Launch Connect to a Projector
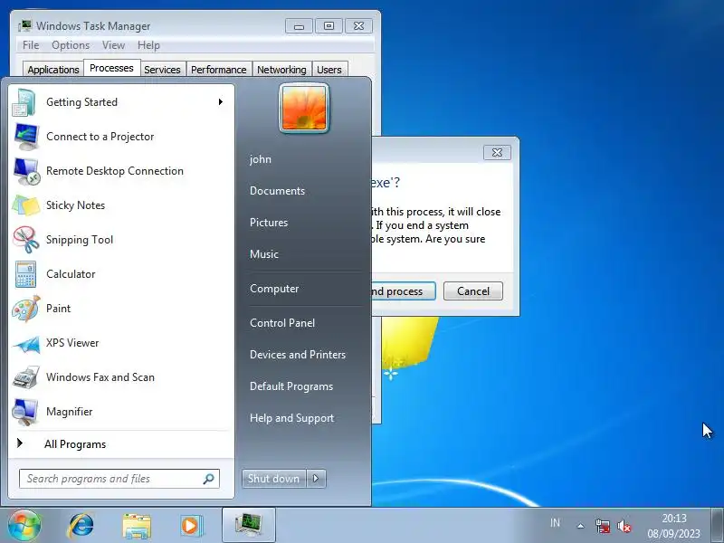Viewport: 724px width, 543px height. pos(120,137)
